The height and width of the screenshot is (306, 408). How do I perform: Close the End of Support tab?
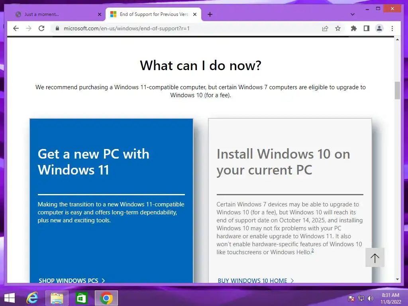pyautogui.click(x=194, y=15)
